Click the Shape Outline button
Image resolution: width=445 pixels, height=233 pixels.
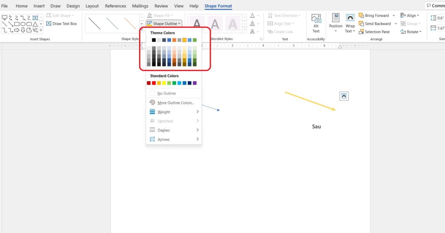click(x=163, y=24)
